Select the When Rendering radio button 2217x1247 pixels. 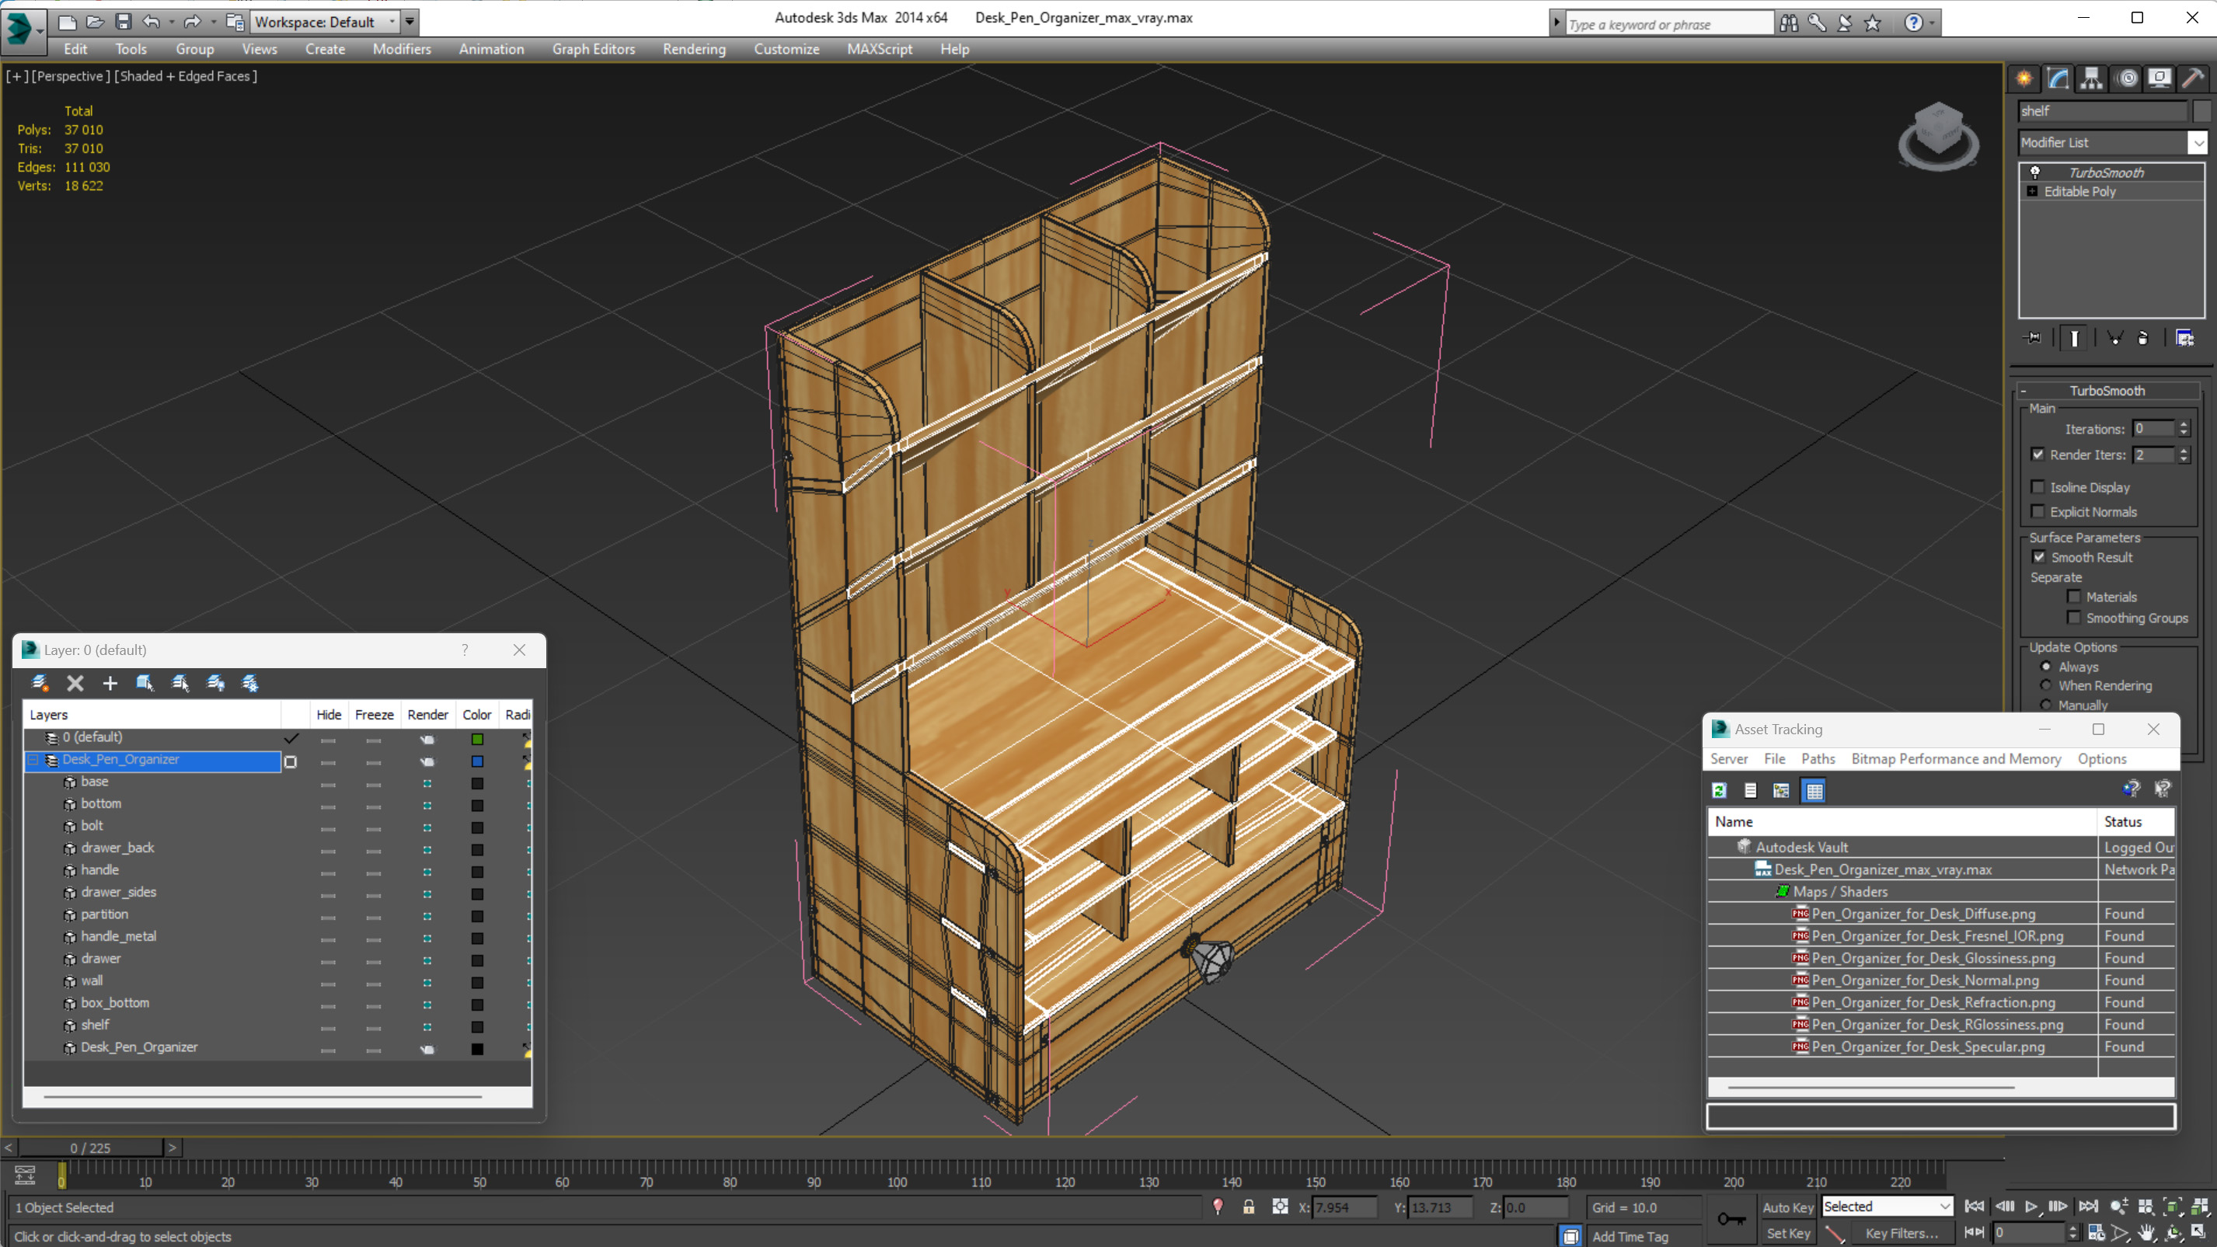click(x=2046, y=686)
